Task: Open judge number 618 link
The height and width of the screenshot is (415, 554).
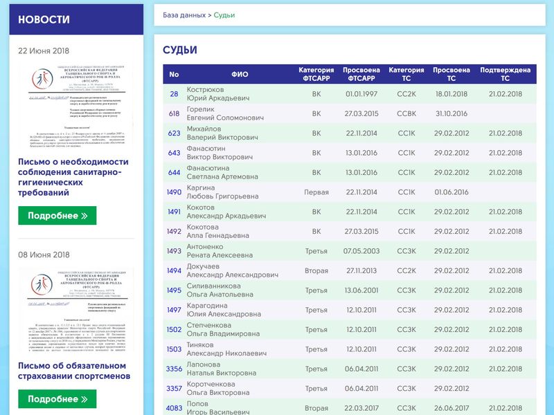Action: click(x=174, y=113)
